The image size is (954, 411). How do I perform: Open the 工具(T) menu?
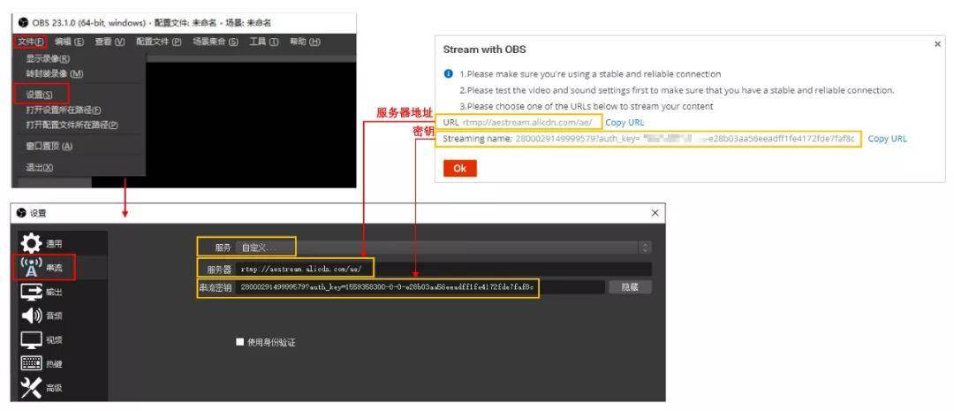264,42
